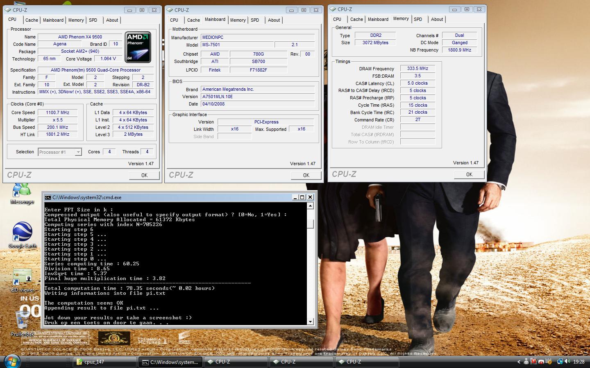Click the memory Type value 'DDR2'
This screenshot has height=368, width=590.
click(x=376, y=35)
